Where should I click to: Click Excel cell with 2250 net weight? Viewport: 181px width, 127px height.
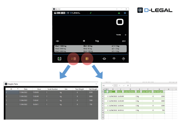coord(159,96)
